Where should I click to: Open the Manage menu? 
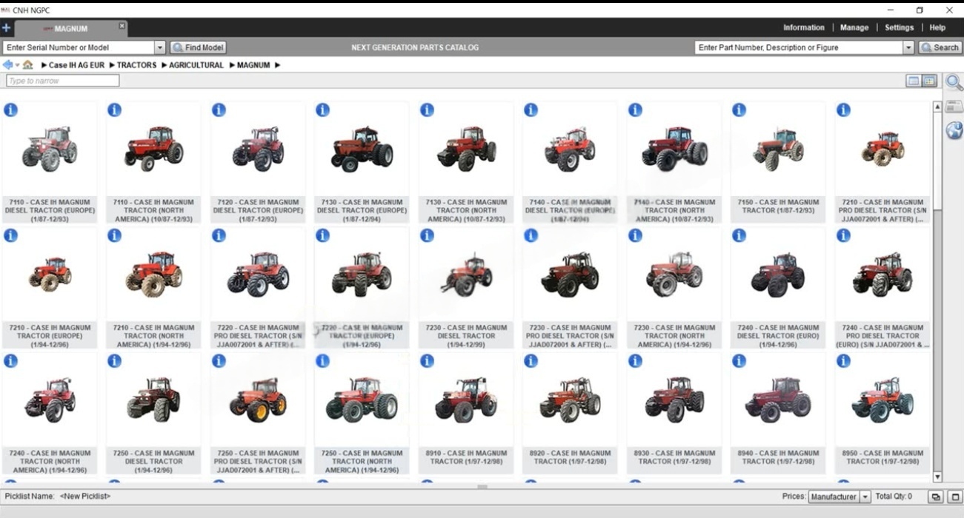tap(854, 27)
